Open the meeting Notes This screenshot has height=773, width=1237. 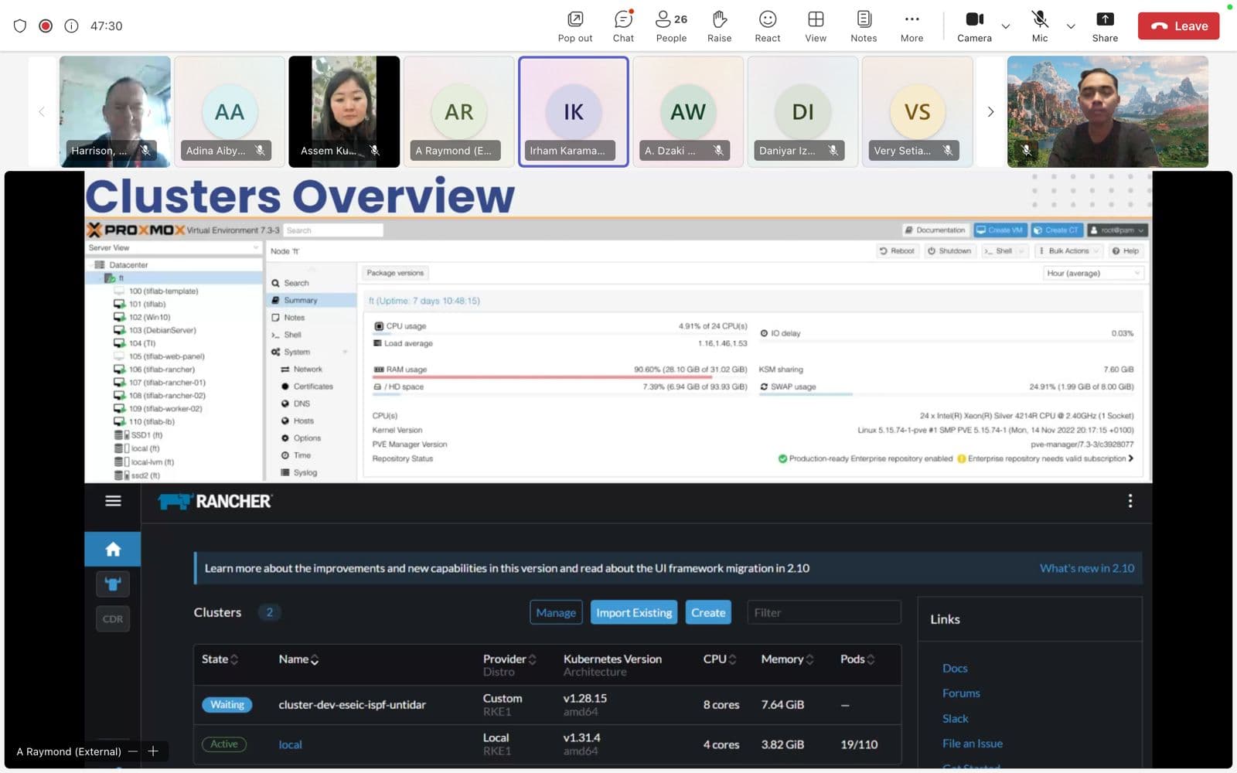click(x=864, y=26)
